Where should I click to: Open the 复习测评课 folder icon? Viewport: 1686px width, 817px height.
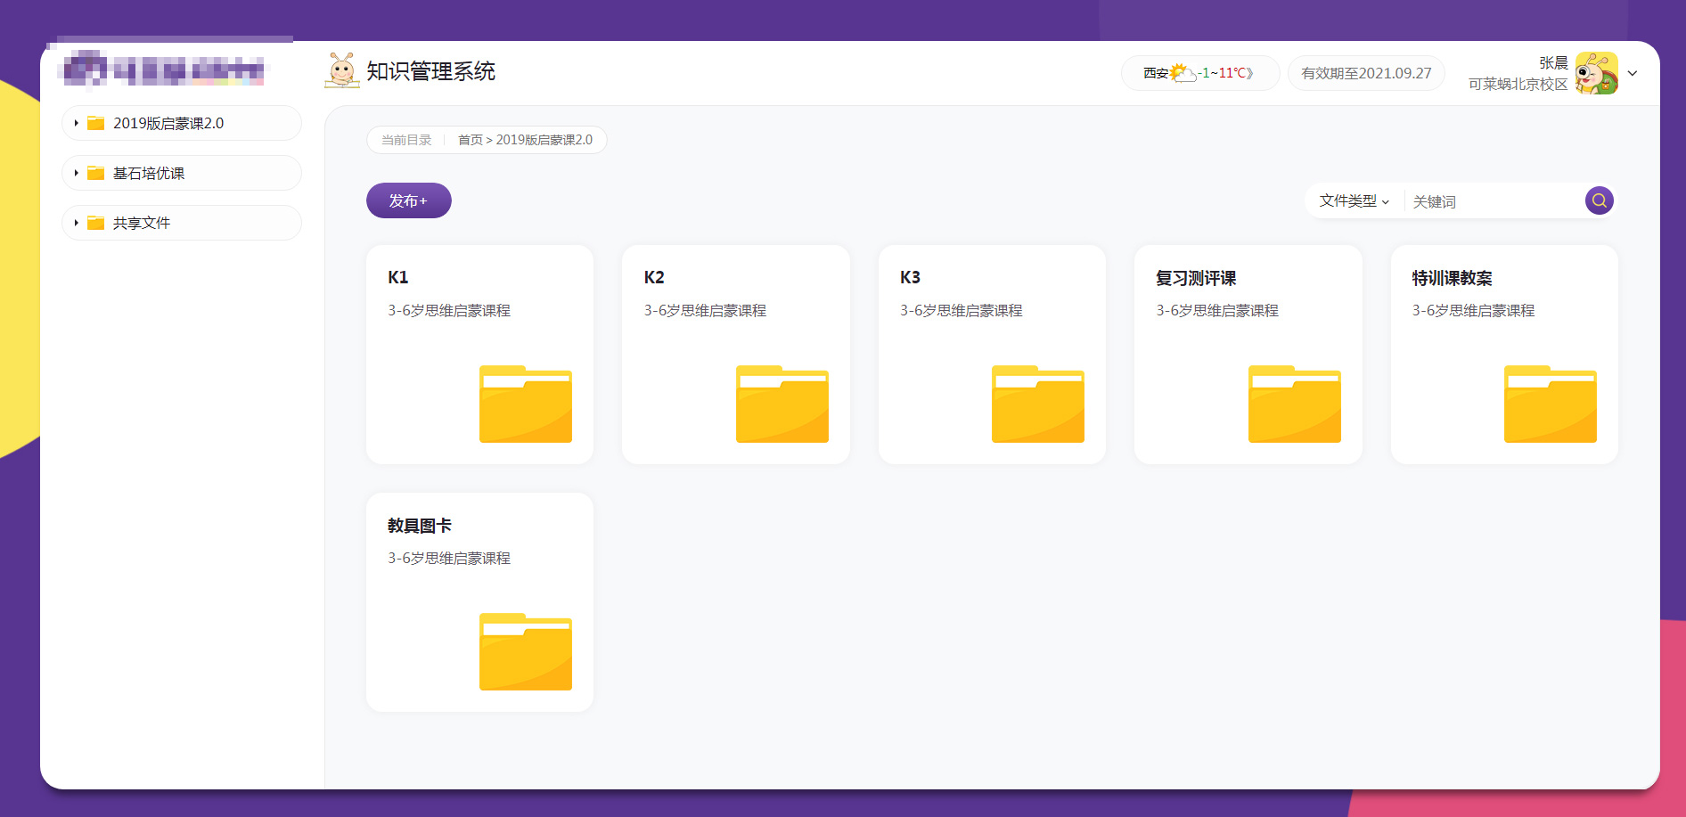click(1295, 404)
